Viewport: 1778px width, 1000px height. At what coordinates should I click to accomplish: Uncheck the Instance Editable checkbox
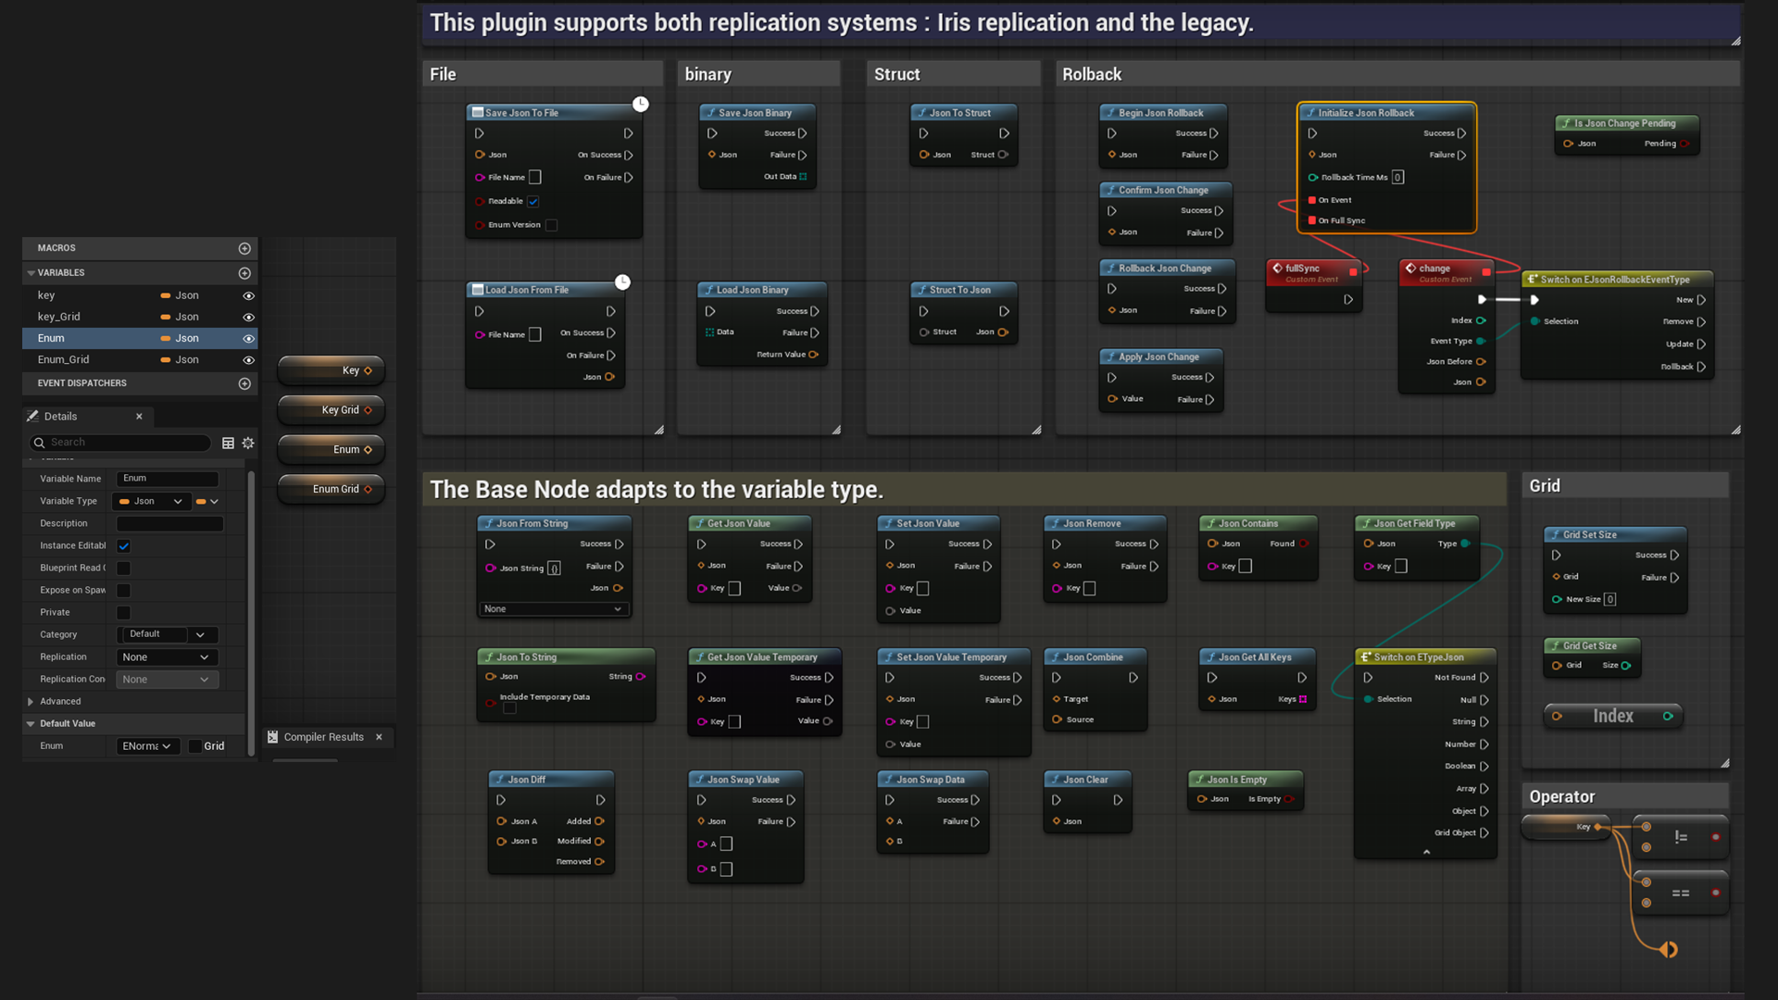pyautogui.click(x=123, y=546)
